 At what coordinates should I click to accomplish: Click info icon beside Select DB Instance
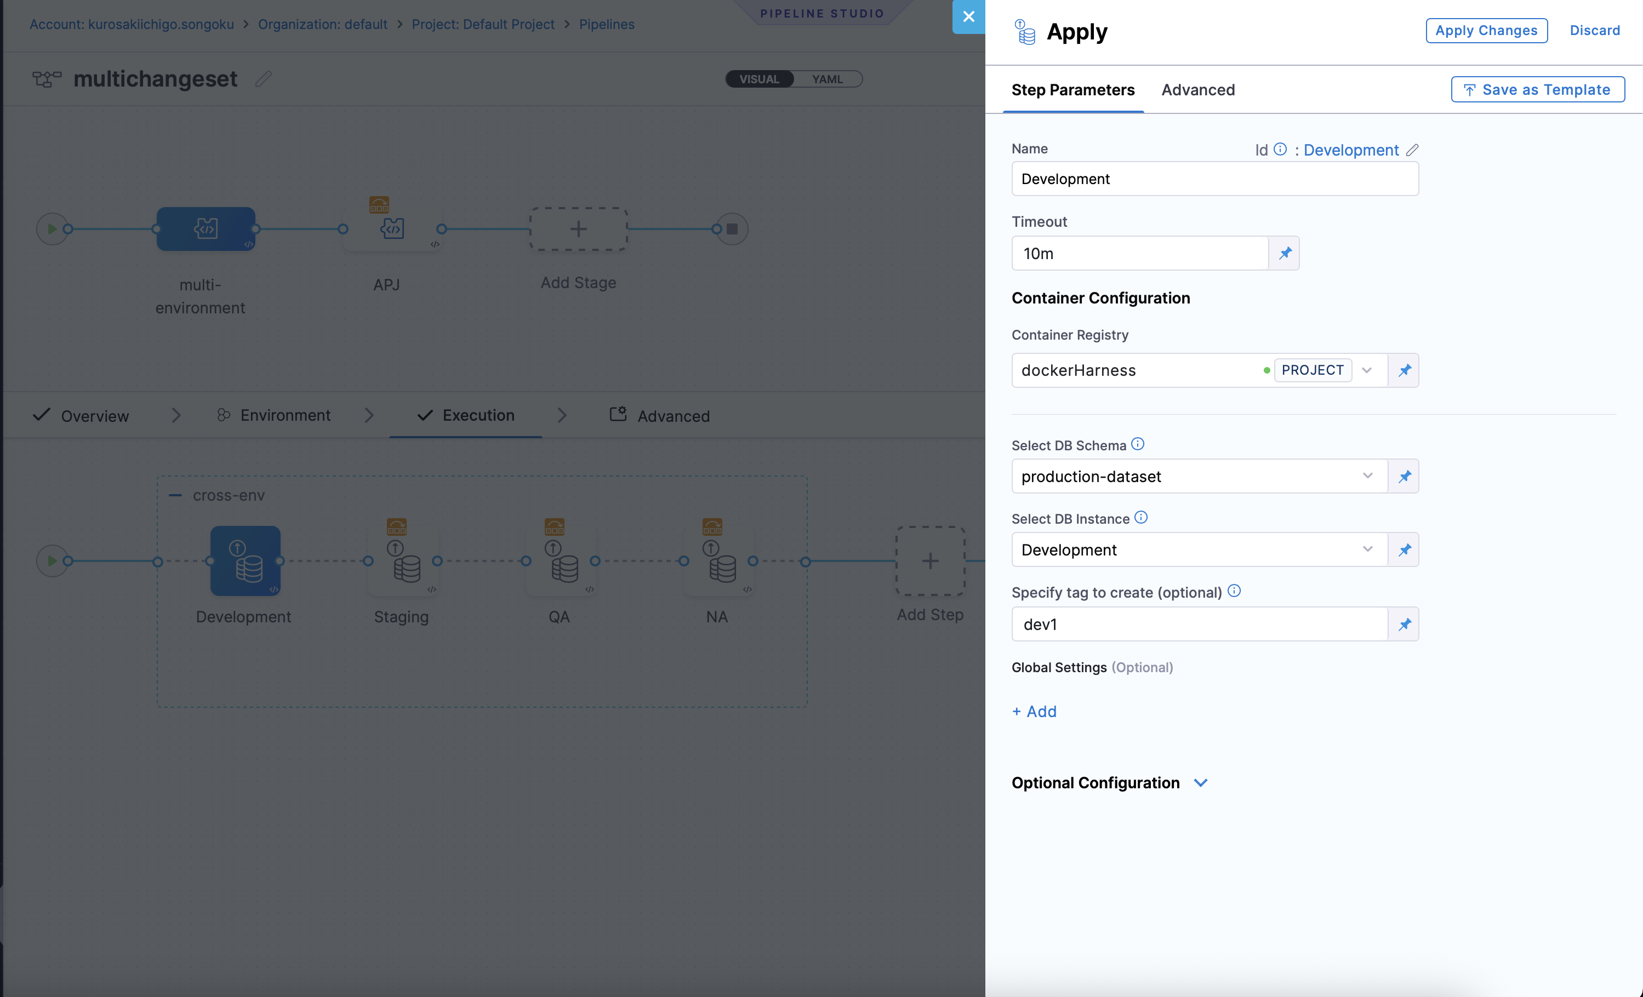click(x=1141, y=517)
